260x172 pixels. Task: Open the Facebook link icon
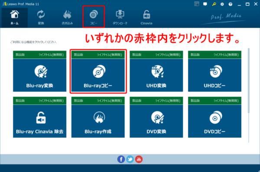pos(121,159)
